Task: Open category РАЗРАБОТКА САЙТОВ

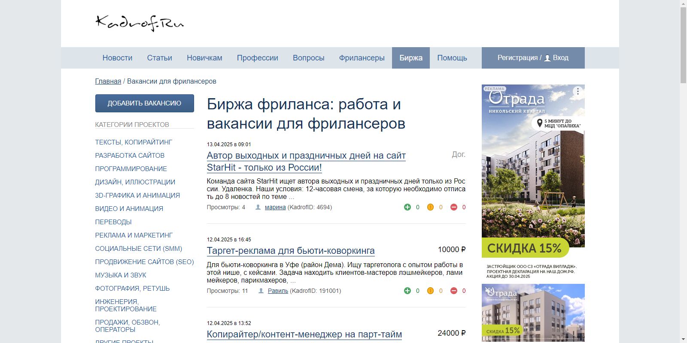Action: pyautogui.click(x=130, y=156)
